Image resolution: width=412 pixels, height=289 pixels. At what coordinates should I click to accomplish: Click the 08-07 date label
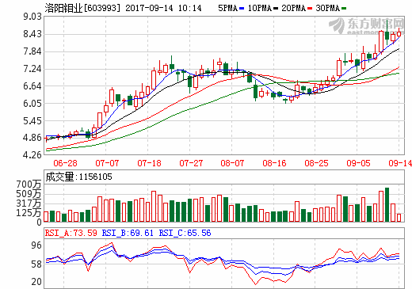(232, 163)
